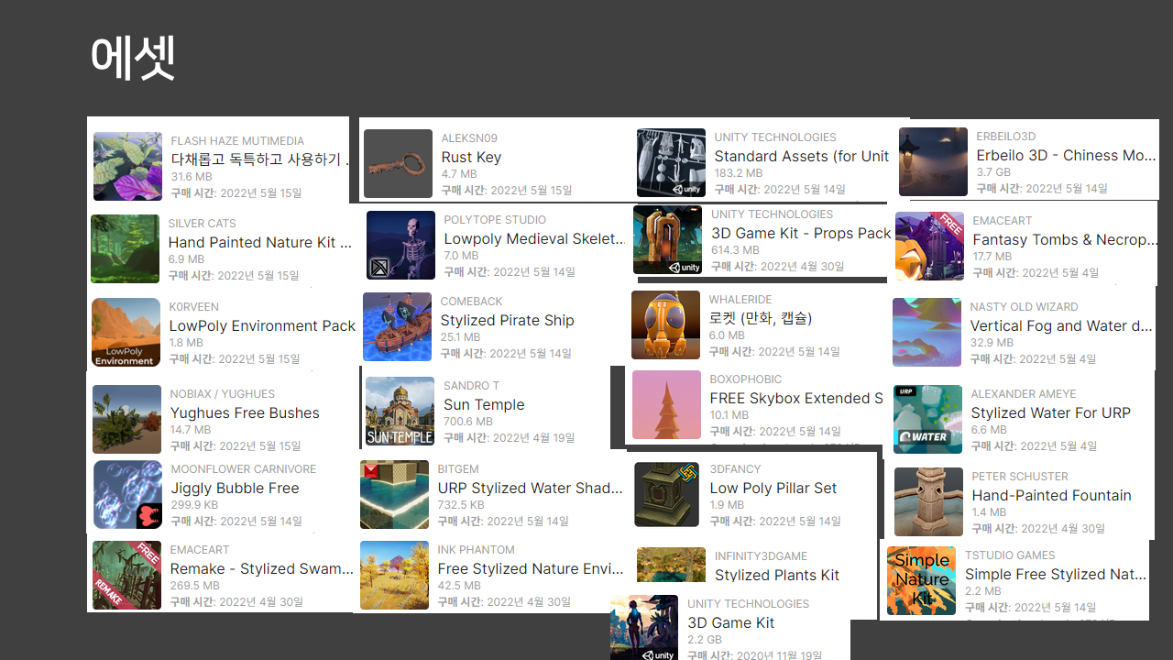The image size is (1173, 660).
Task: Click the ALEXANDER AMEYE publisher label
Action: (x=1023, y=394)
